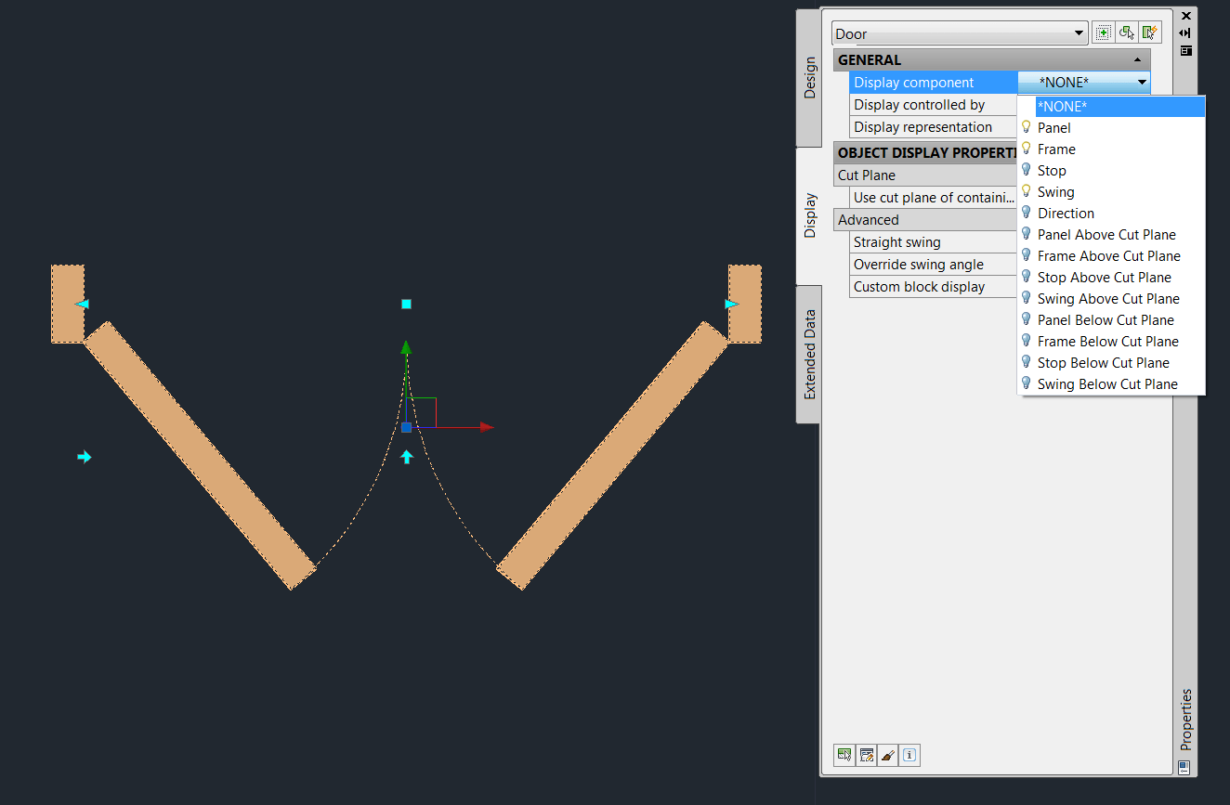This screenshot has width=1230, height=805.
Task: Click the paintbrush icon at palette bottom
Action: click(x=888, y=755)
